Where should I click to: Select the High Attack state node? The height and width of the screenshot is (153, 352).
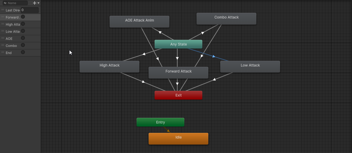coord(109,67)
